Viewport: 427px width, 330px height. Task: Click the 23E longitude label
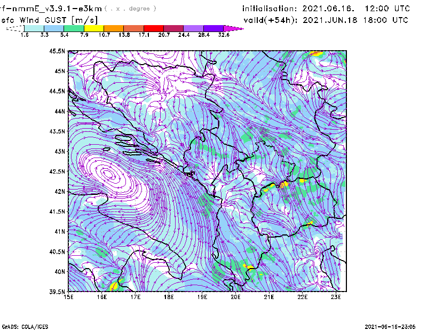pyautogui.click(x=336, y=297)
